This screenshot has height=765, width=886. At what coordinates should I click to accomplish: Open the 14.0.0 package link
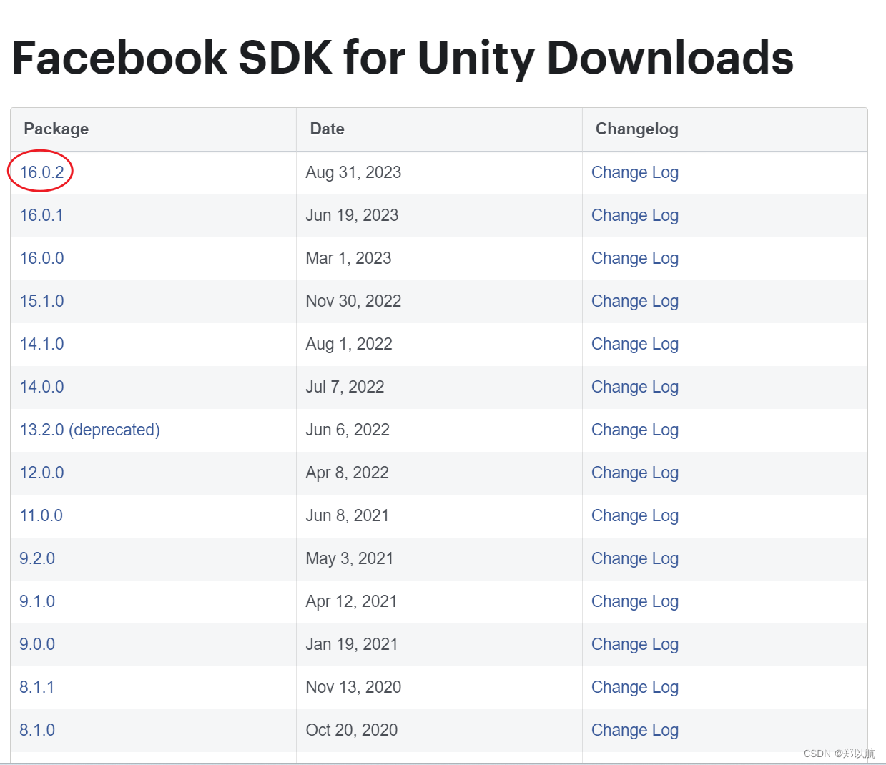point(41,387)
